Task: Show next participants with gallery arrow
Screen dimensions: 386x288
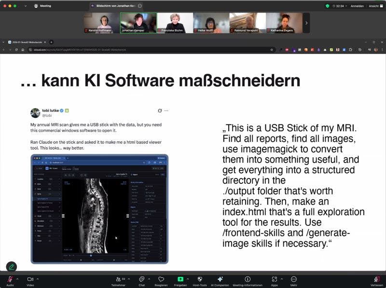Action: (x=306, y=23)
